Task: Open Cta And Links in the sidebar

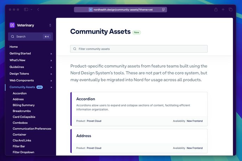Action: [22, 140]
